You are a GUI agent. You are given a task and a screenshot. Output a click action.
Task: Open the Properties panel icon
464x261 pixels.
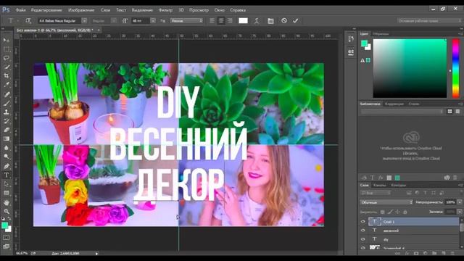coord(351,52)
